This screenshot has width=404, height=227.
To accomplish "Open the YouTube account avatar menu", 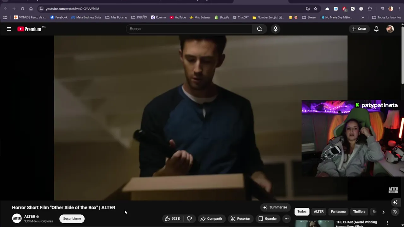I will (x=390, y=29).
